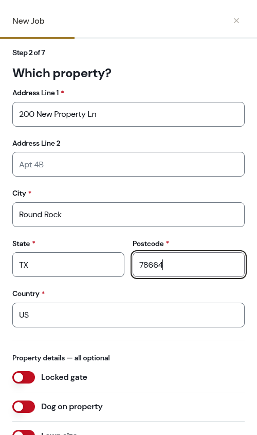Click the step progress bar at top
Image resolution: width=257 pixels, height=435 pixels.
(128, 38)
